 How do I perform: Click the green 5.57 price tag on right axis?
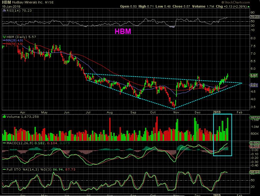point(253,75)
